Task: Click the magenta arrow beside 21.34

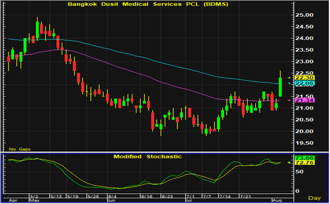Action: [289, 100]
